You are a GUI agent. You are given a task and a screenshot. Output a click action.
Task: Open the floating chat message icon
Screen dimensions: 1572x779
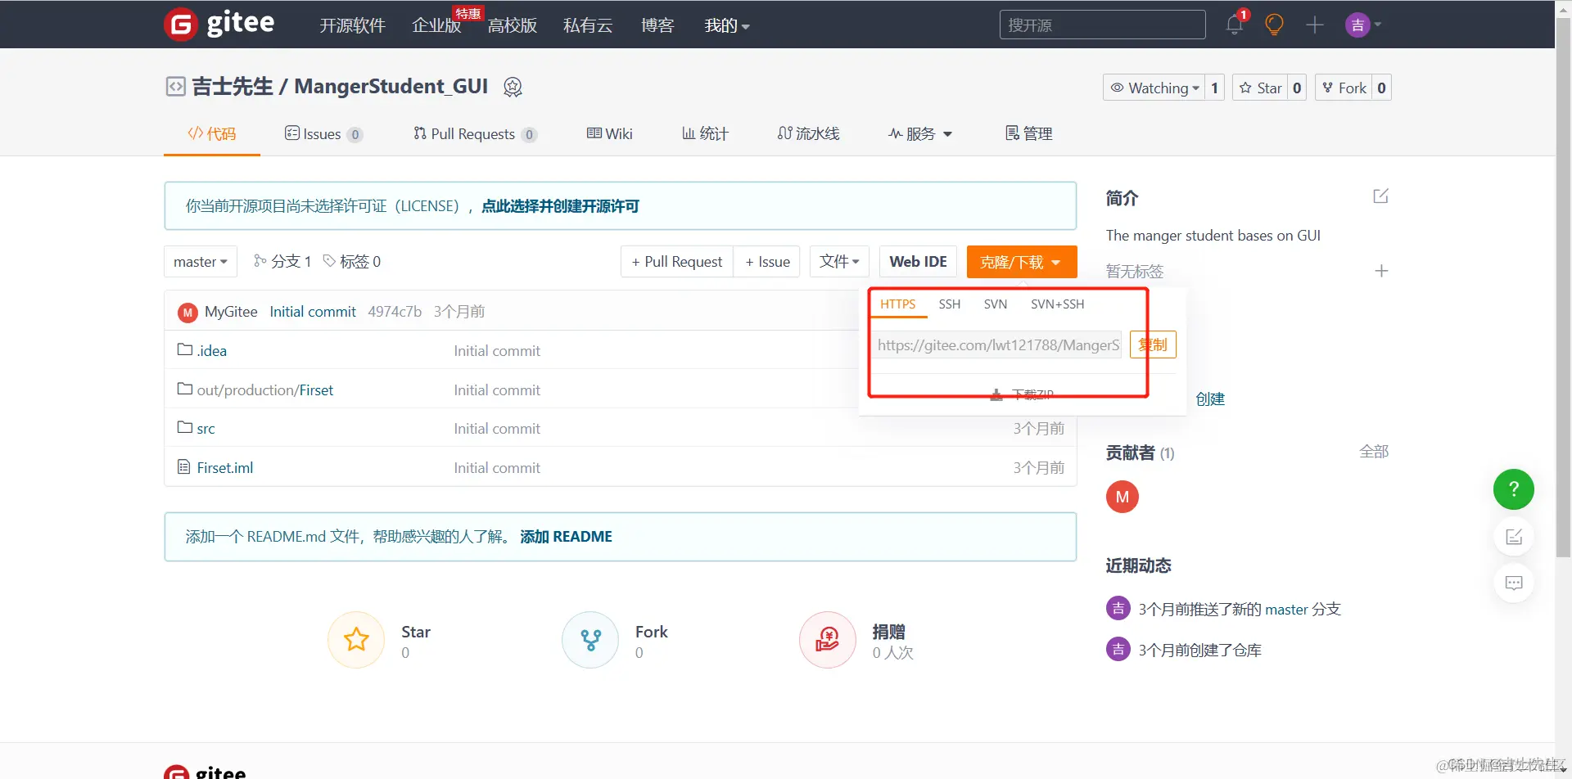pos(1514,583)
